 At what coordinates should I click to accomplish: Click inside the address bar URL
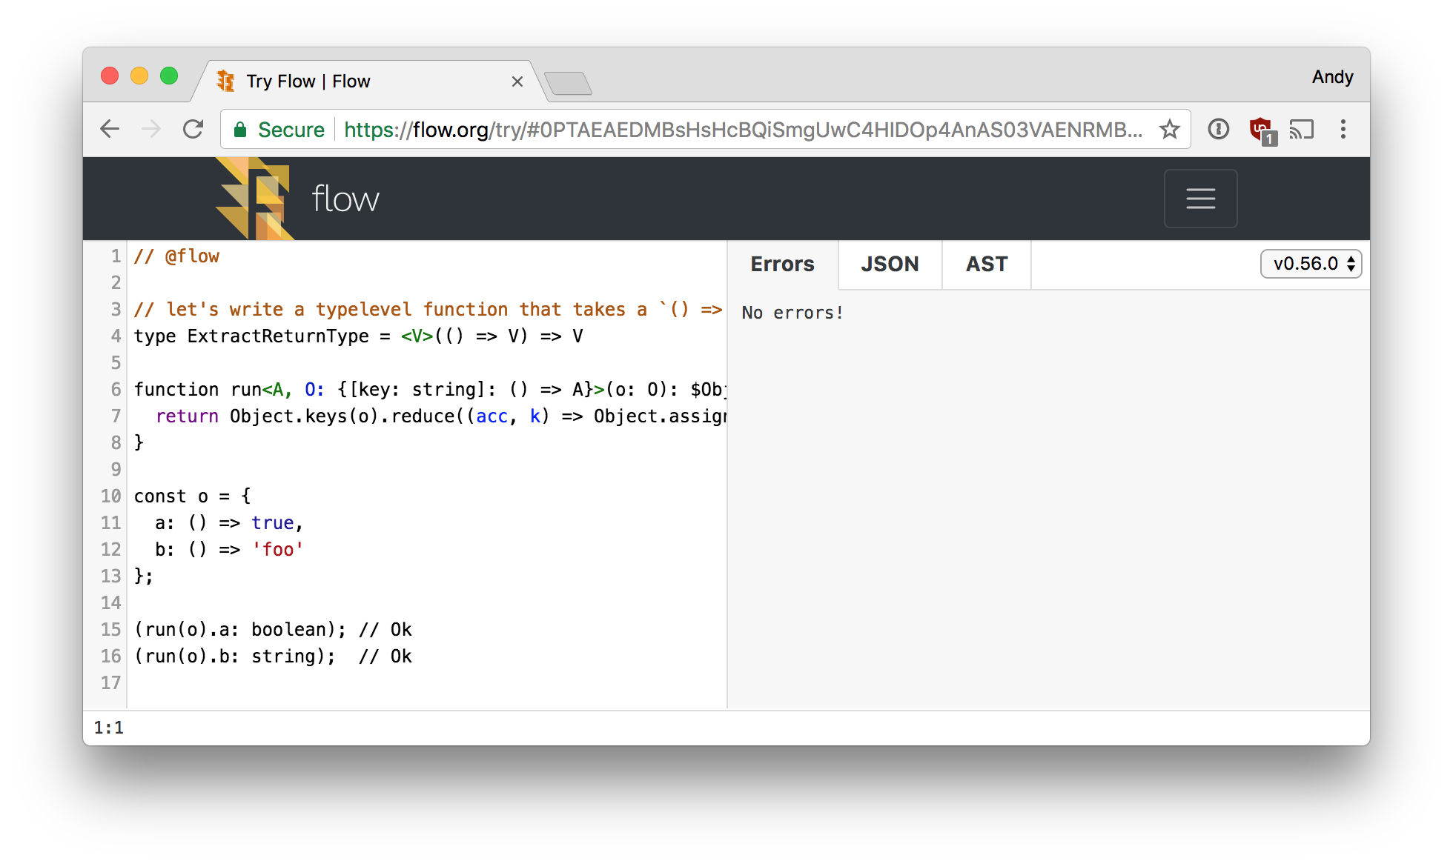pos(667,129)
